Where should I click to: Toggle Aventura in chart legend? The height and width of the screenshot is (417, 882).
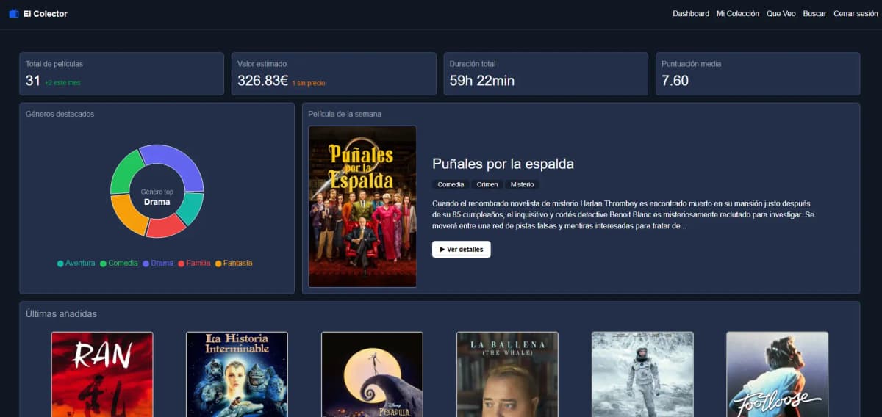(x=76, y=263)
